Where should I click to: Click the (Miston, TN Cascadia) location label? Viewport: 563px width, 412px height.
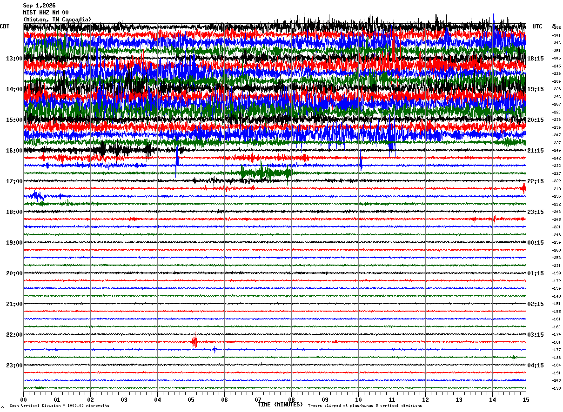click(x=57, y=20)
